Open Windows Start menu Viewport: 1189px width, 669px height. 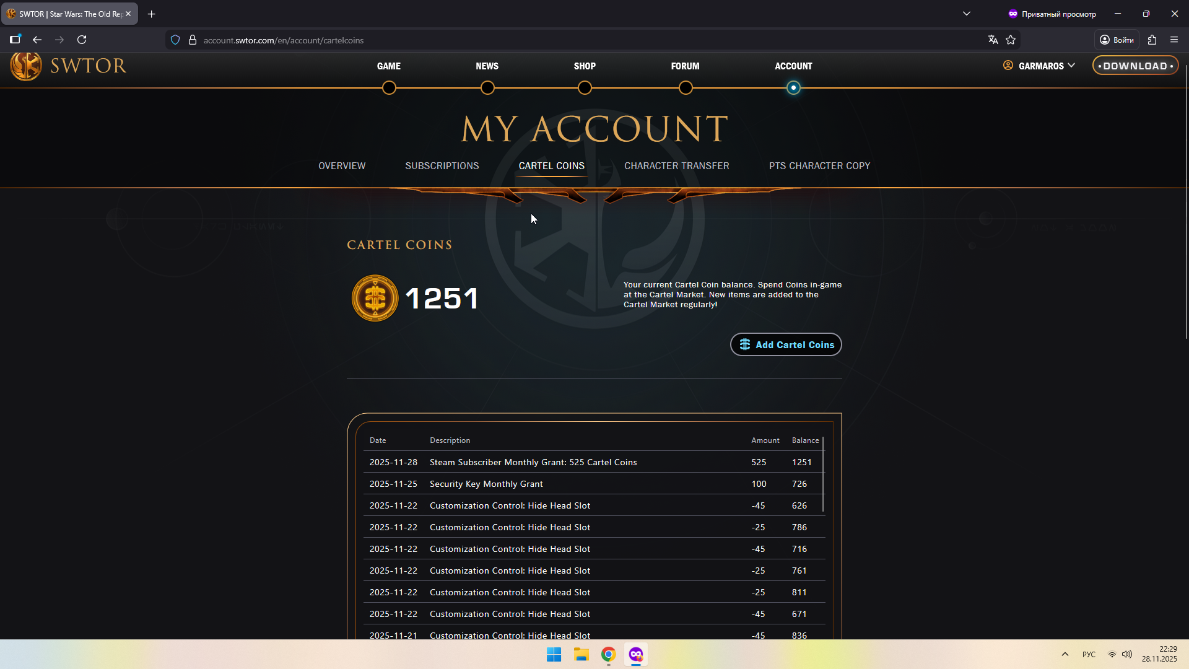click(554, 654)
